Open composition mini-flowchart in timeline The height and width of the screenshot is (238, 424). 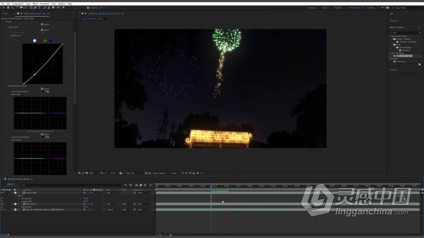[125, 185]
